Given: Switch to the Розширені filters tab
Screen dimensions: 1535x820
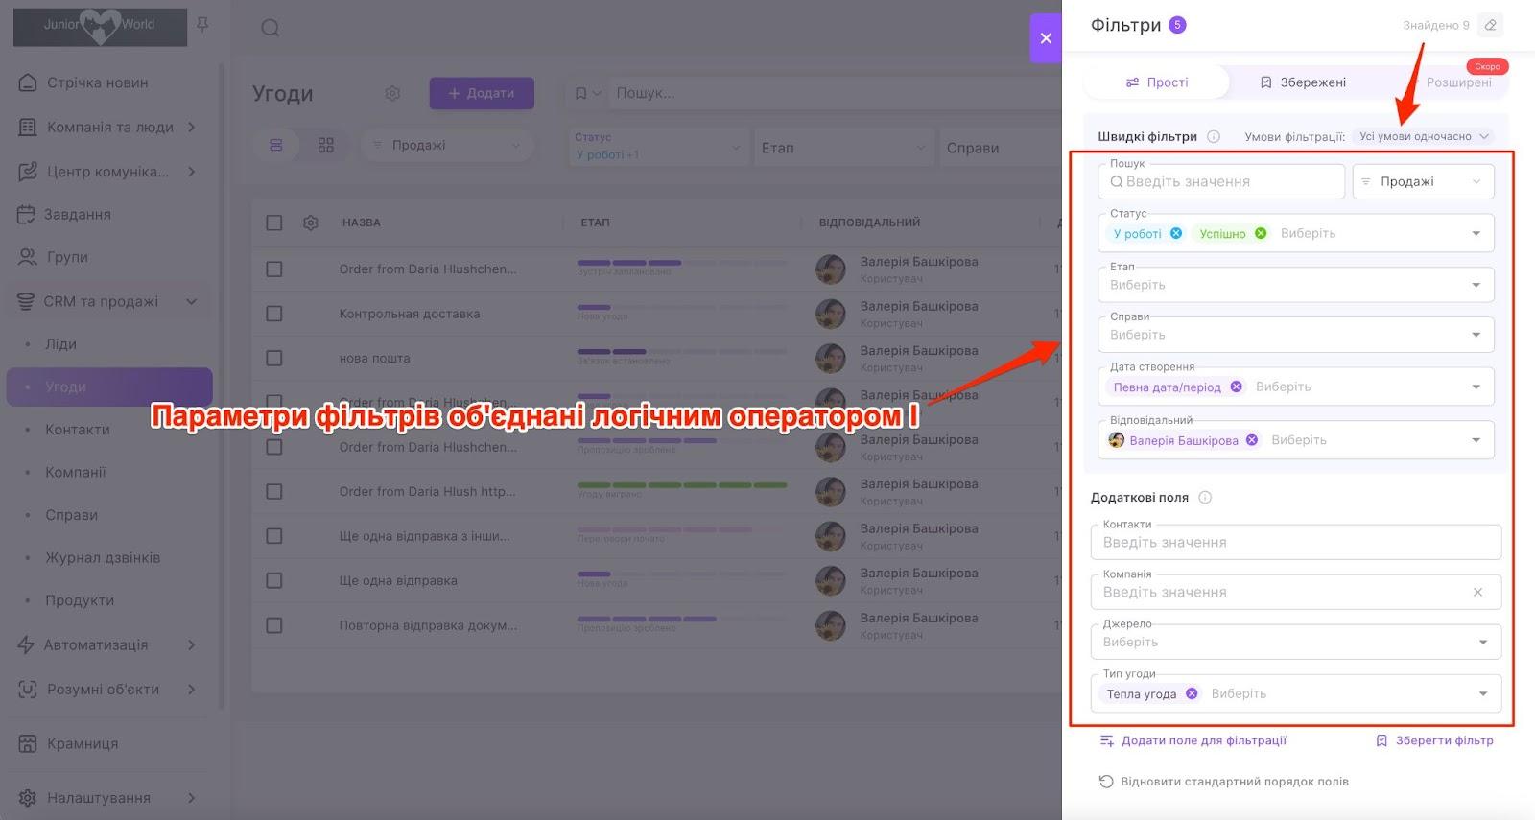Looking at the screenshot, I should point(1458,82).
